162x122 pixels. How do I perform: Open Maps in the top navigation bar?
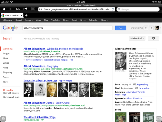38,20
